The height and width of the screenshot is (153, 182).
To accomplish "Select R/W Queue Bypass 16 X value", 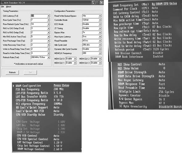I will (x=162, y=99).
